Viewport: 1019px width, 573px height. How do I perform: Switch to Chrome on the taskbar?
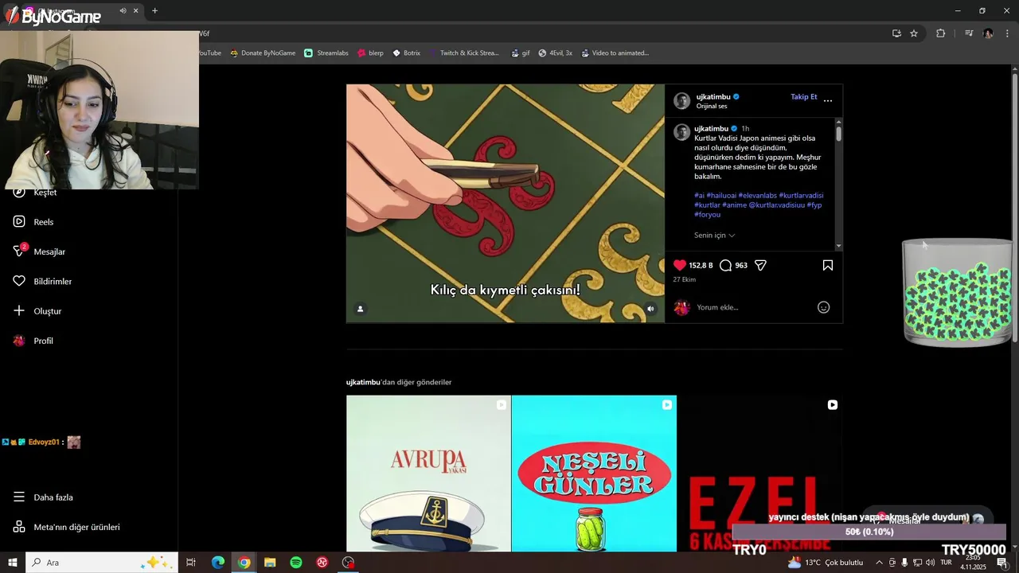pos(244,563)
